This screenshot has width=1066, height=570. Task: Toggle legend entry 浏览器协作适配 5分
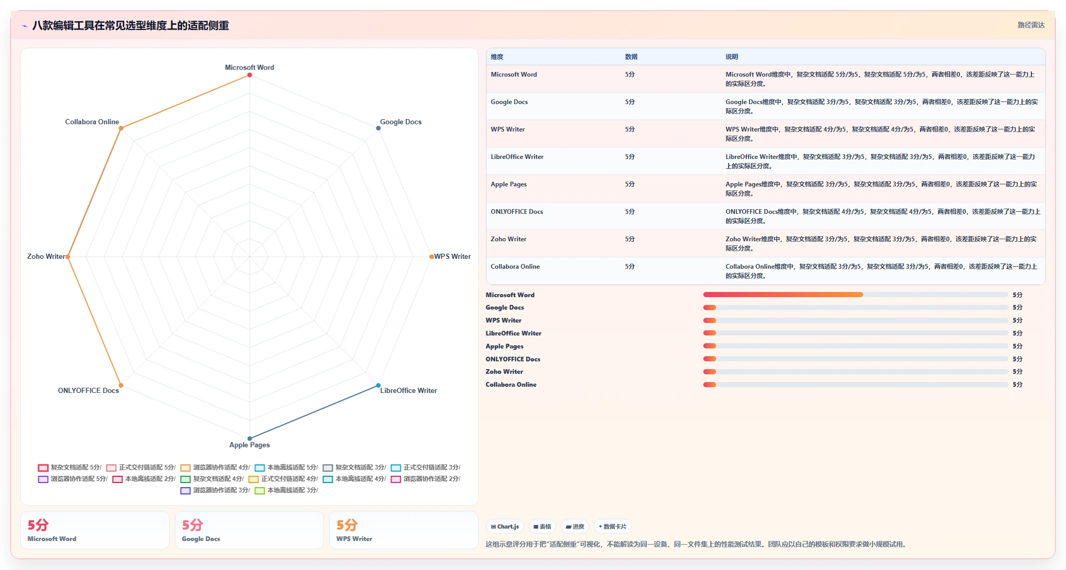click(72, 479)
